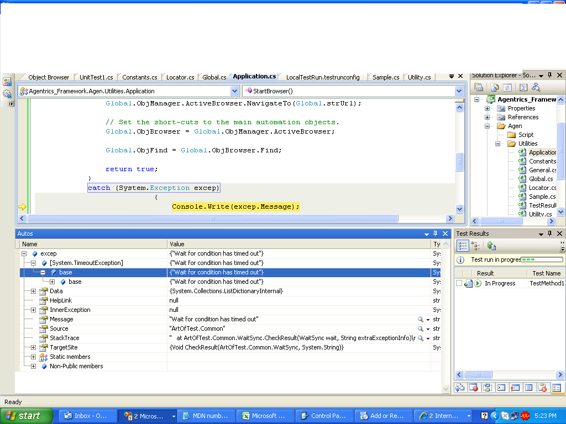Click Properties icon in Solution Explorer toolbar
Screen dimensions: 566x424
(x=479, y=87)
